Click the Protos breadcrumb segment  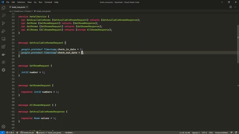pos(28,11)
